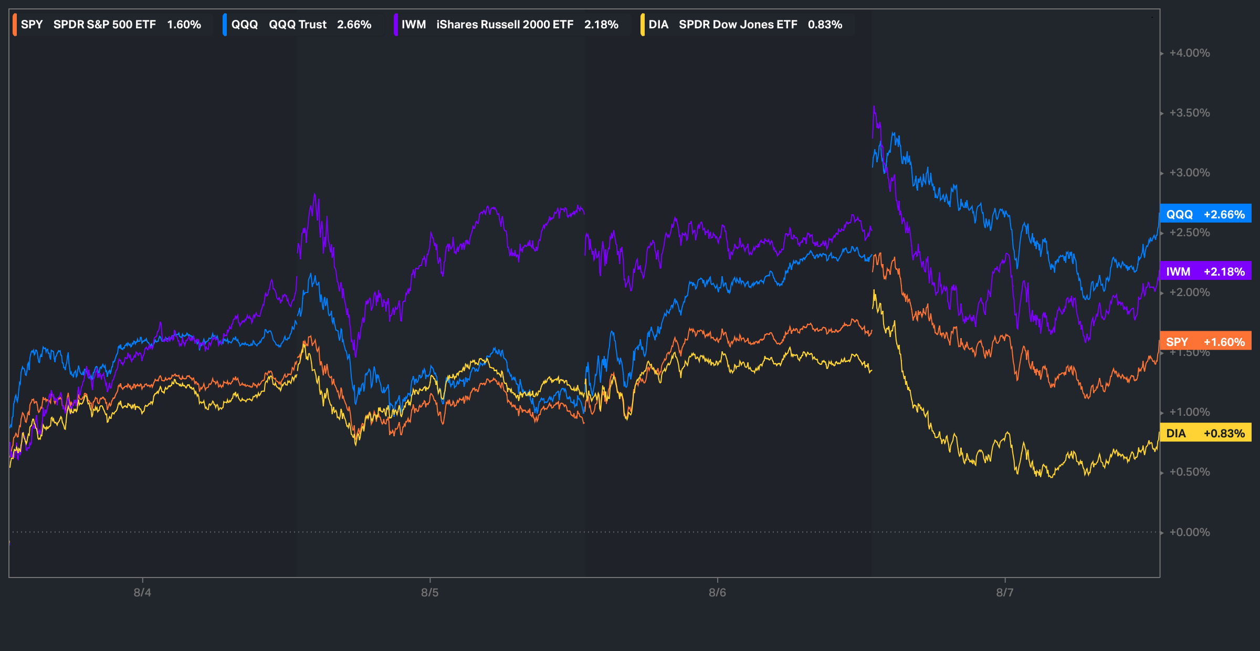
Task: Click the yellow DIA +0.83% price tag
Action: pyautogui.click(x=1205, y=433)
